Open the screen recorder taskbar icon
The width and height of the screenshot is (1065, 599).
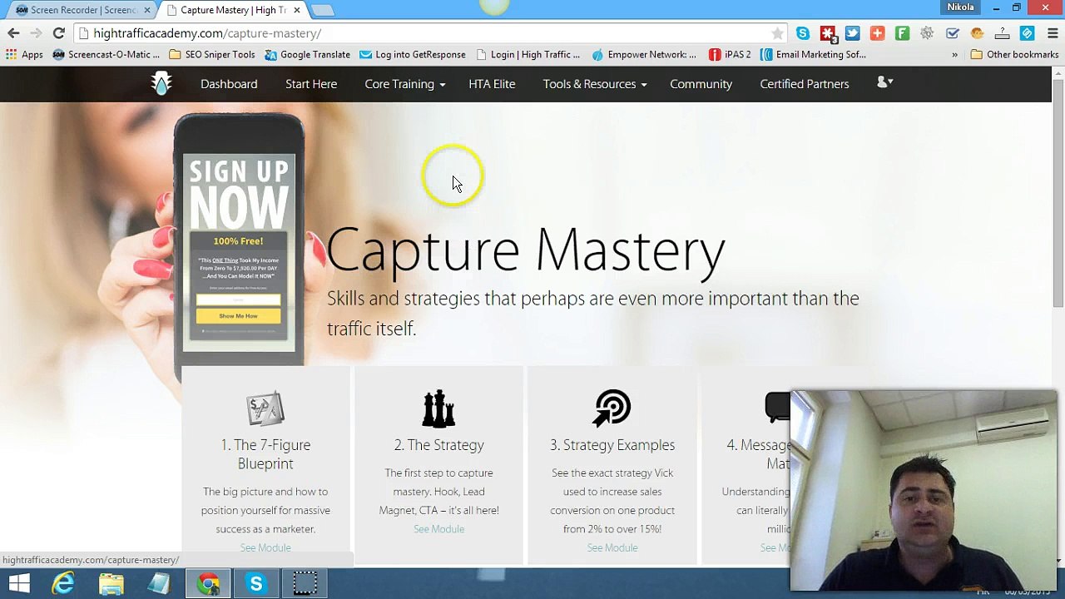(305, 584)
